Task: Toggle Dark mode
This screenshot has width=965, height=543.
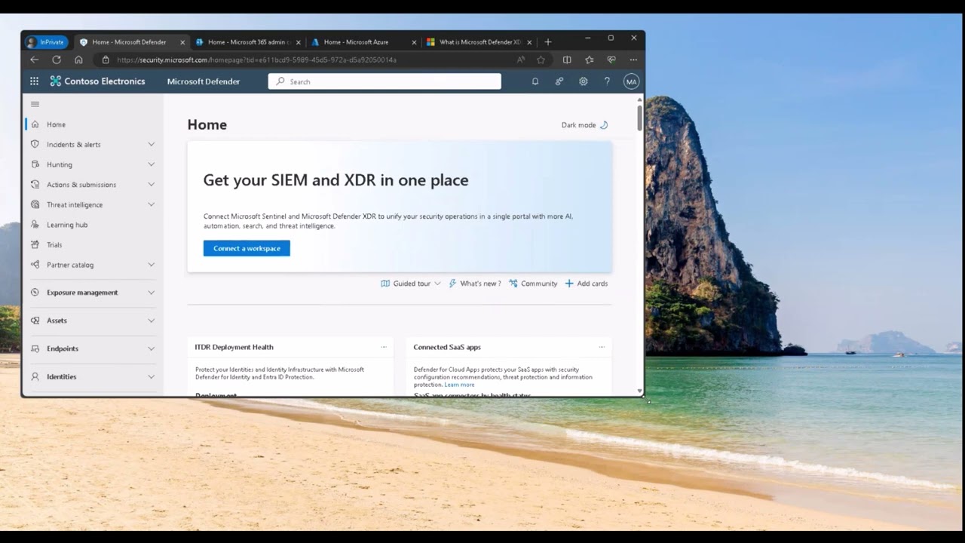Action: coord(585,125)
